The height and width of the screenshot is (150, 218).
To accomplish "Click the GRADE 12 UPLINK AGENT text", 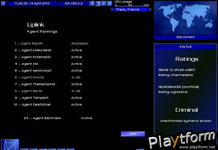I will [177, 70].
